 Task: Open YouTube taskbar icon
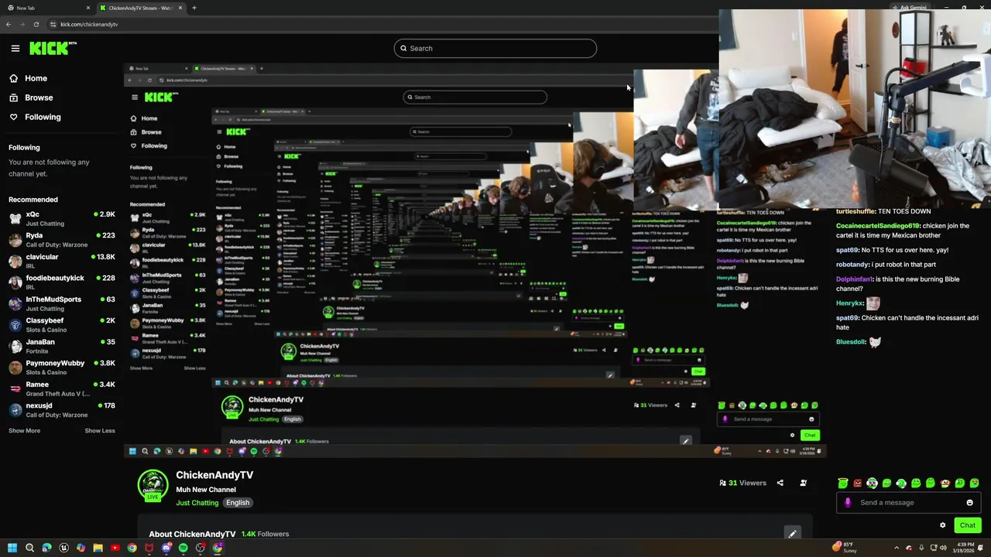(x=115, y=548)
